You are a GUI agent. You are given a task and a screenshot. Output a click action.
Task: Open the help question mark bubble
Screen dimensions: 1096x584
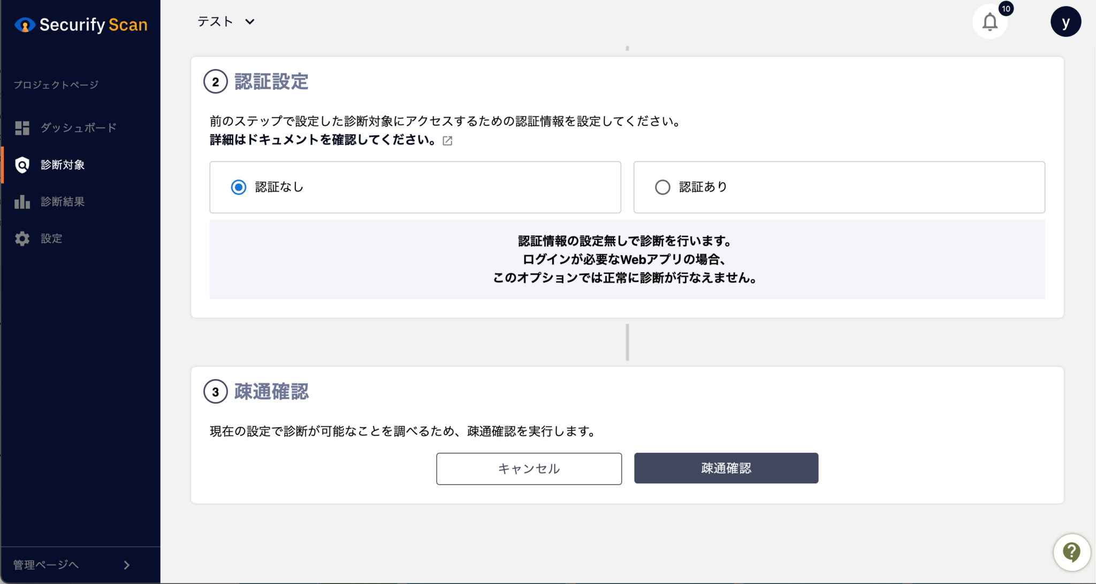(1071, 551)
